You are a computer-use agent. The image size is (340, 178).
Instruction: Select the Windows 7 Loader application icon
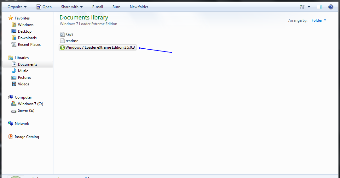click(62, 47)
